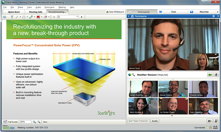The height and width of the screenshot is (132, 221).
Task: Go to the previous slide
Action: pos(54,17)
